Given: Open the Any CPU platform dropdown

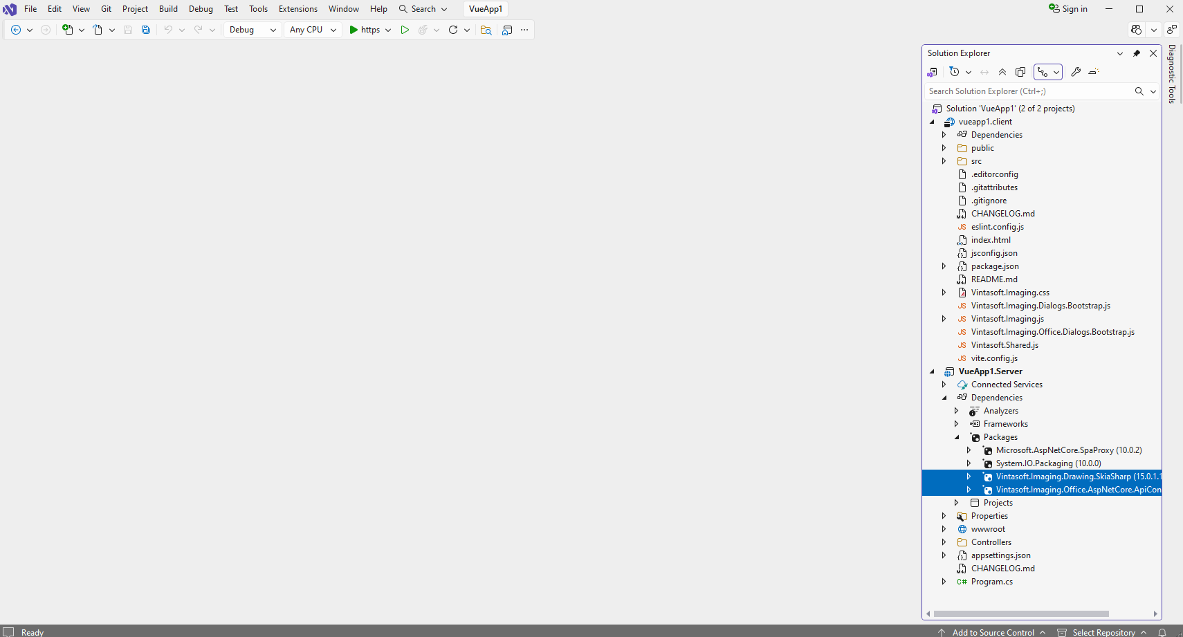Looking at the screenshot, I should pos(313,30).
